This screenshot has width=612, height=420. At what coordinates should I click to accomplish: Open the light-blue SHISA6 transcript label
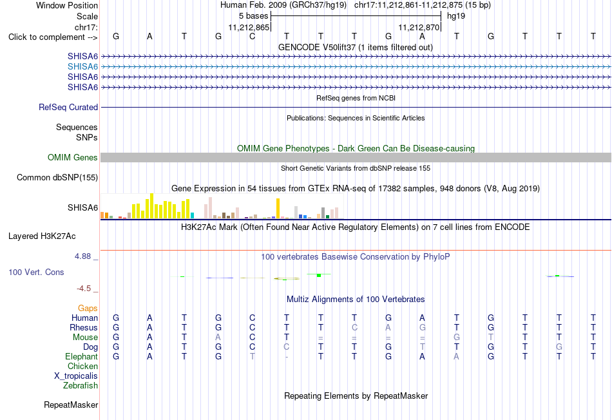82,67
